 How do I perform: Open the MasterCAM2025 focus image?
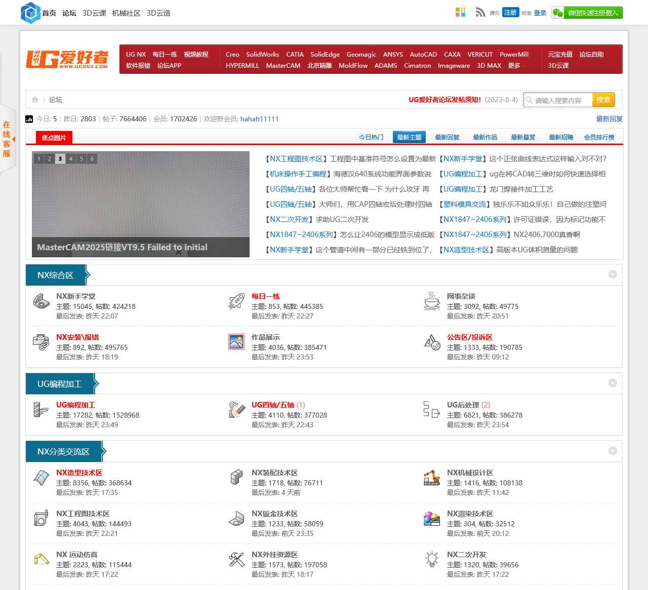click(141, 204)
